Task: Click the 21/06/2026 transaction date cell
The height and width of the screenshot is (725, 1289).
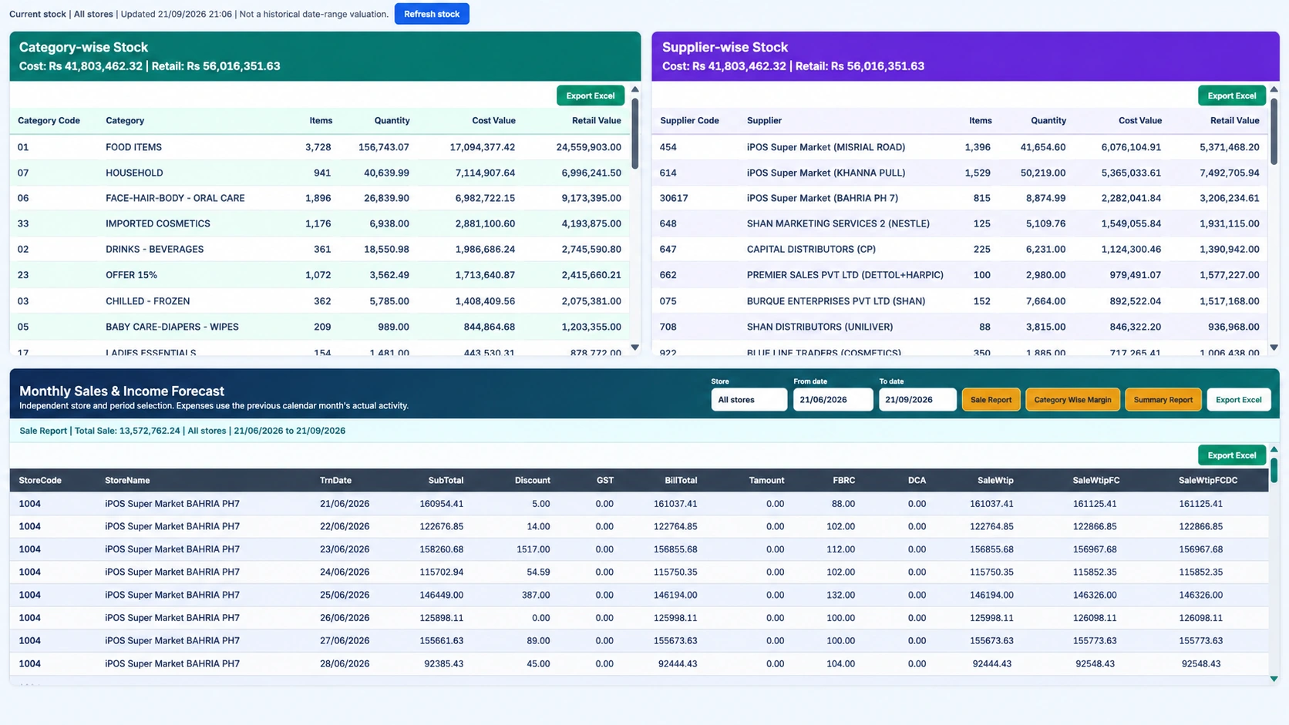Action: [x=345, y=504]
